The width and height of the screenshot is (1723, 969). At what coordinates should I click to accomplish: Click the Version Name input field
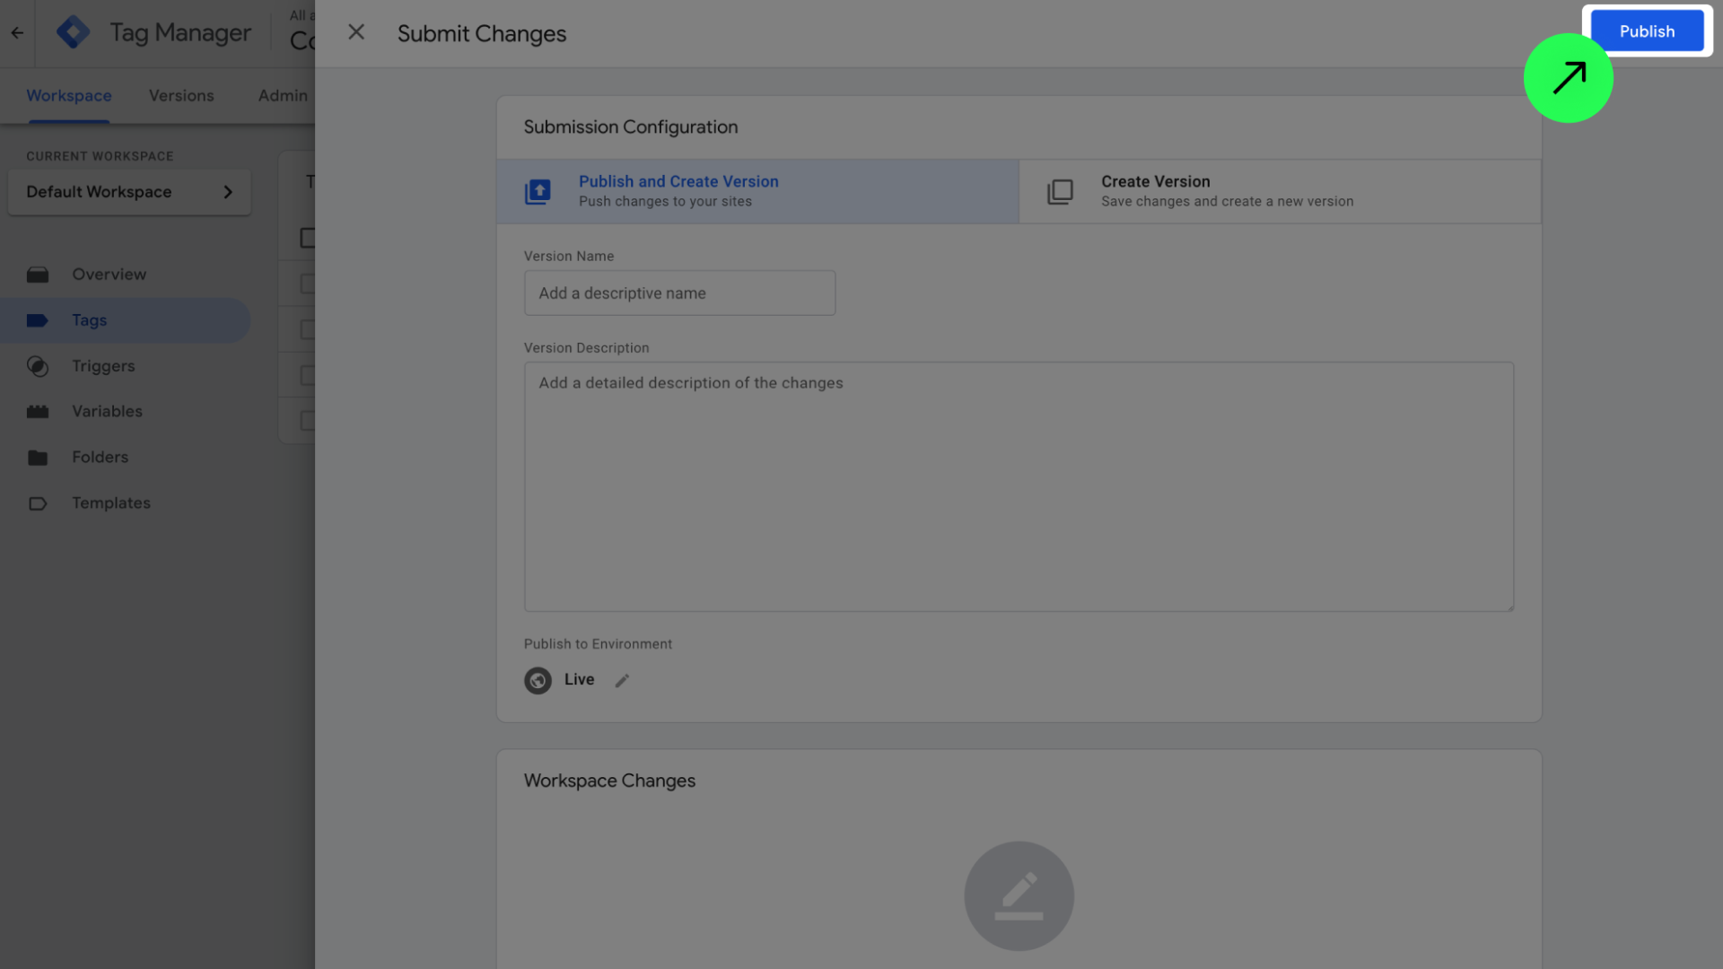[x=679, y=293]
